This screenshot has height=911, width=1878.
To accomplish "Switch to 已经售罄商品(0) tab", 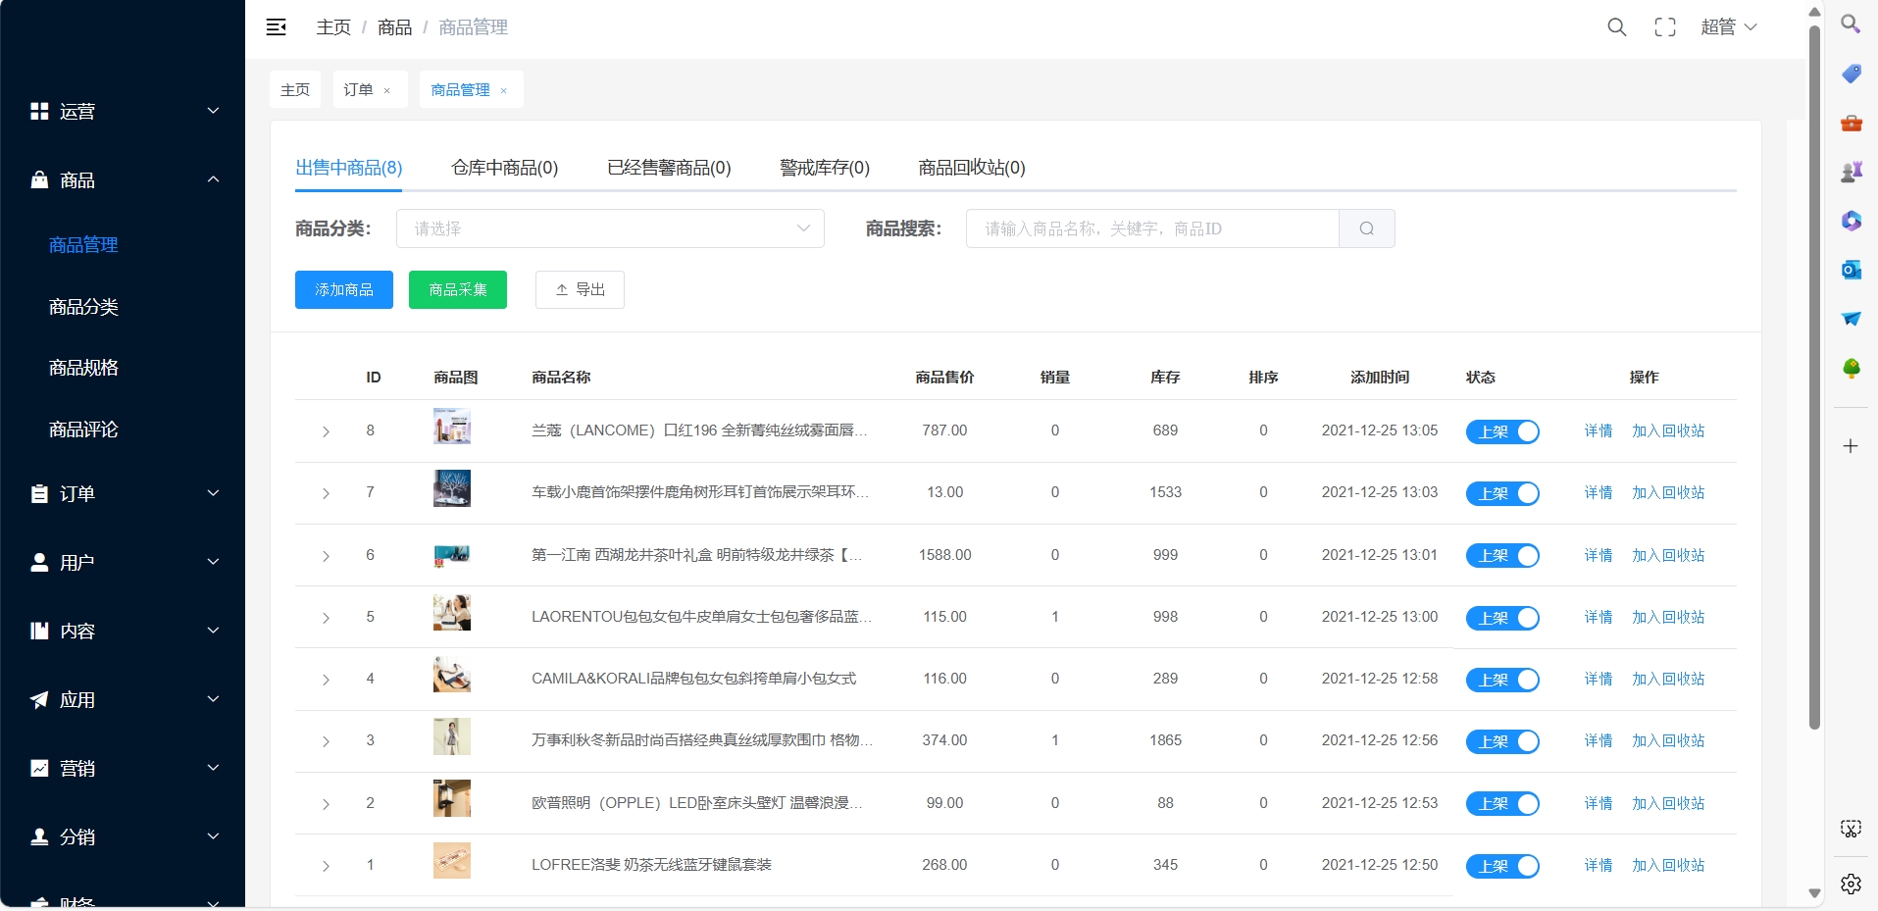I will [669, 168].
